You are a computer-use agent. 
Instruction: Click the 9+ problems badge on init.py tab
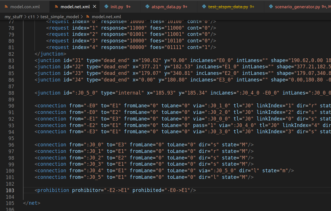coord(128,6)
